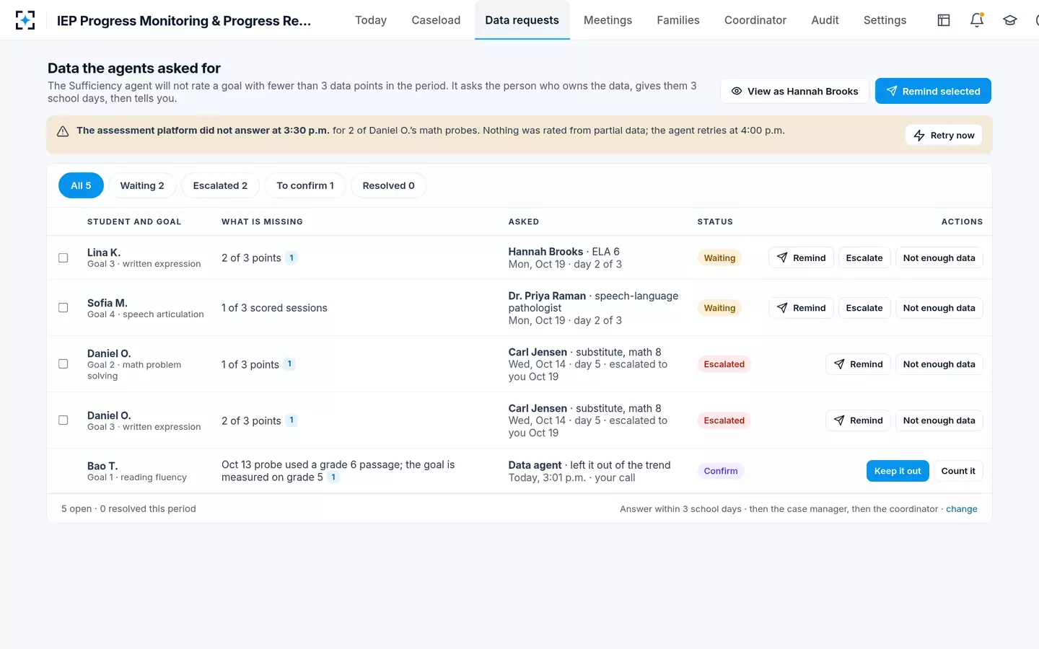Show Resolved 0 requests
Screen dimensions: 1039x649
click(388, 185)
